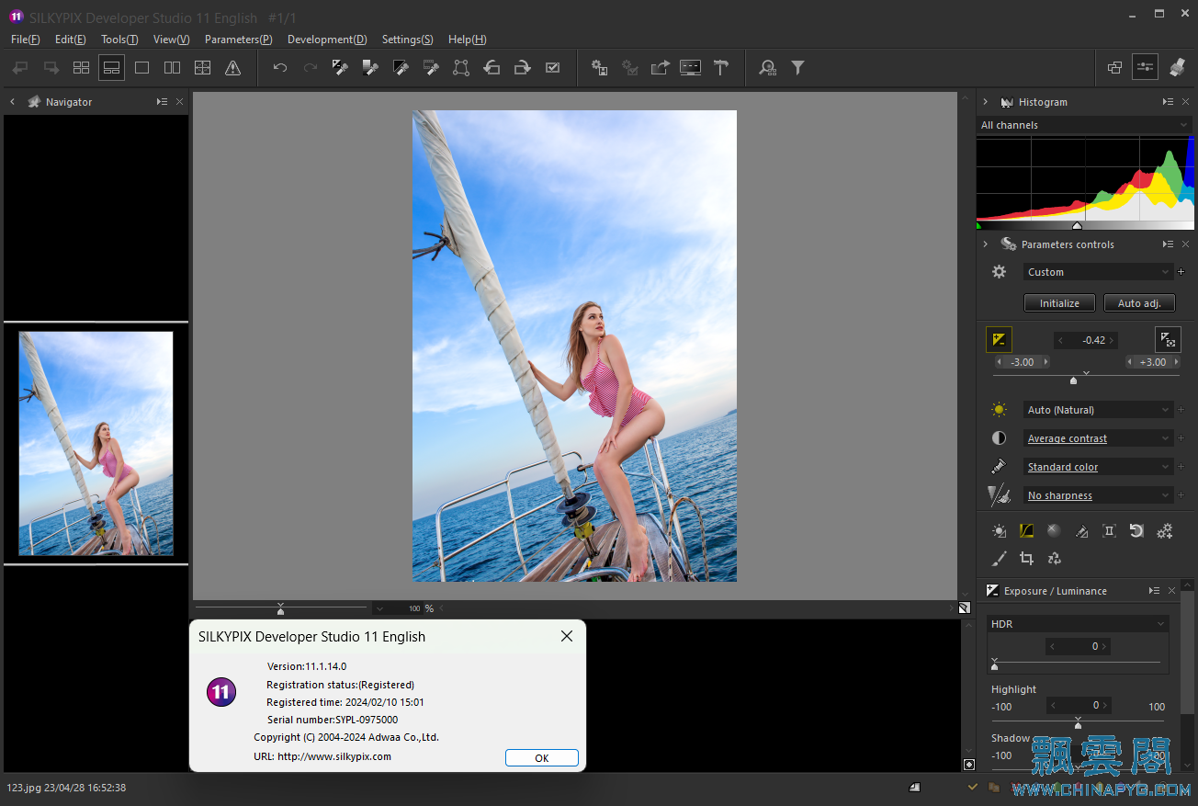Open the HDR dropdown in Exposure panel
Screen dimensions: 1198x806
point(1078,624)
